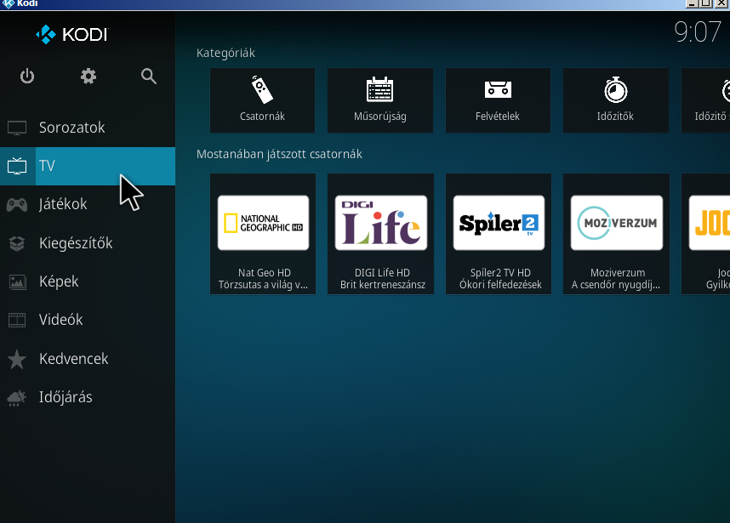Select the TV menu item
This screenshot has height=523, width=730.
tap(88, 166)
